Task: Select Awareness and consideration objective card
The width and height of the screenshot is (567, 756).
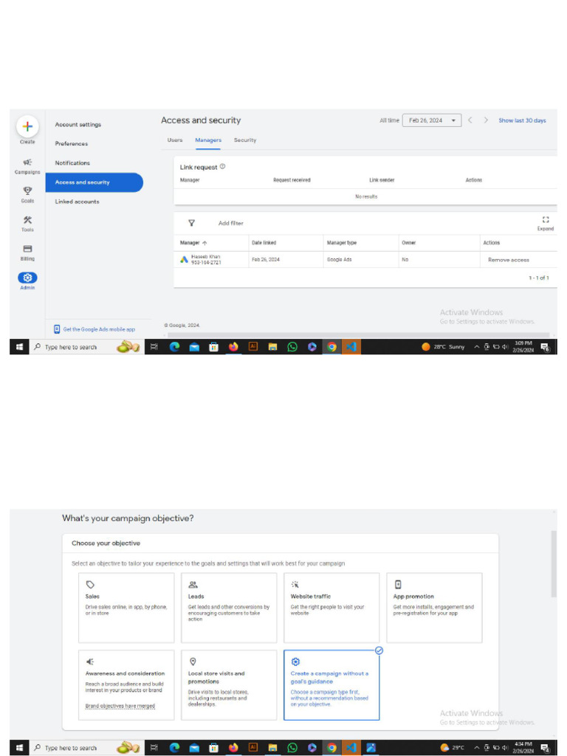Action: 126,684
